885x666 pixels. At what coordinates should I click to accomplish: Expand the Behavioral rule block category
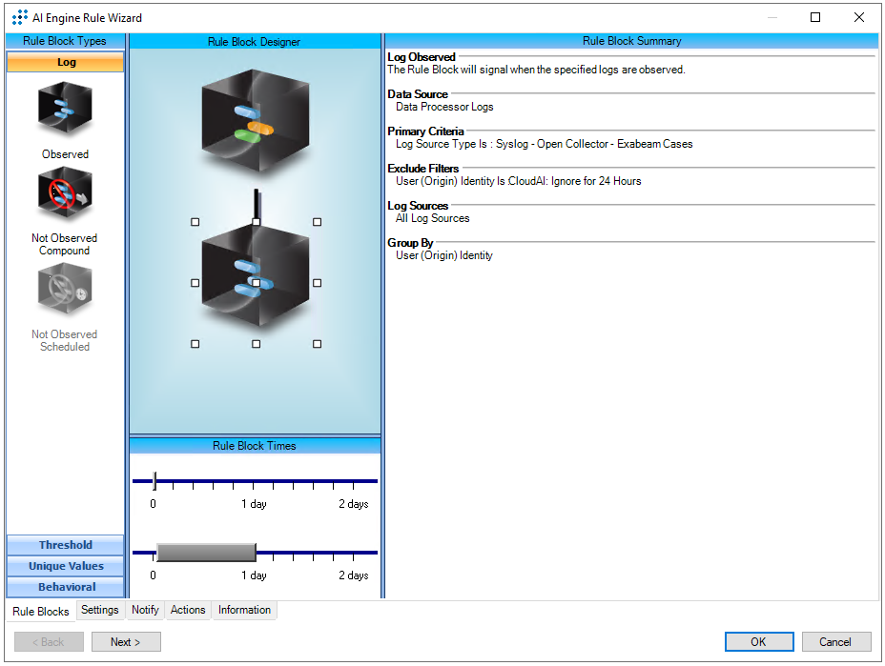(x=66, y=587)
